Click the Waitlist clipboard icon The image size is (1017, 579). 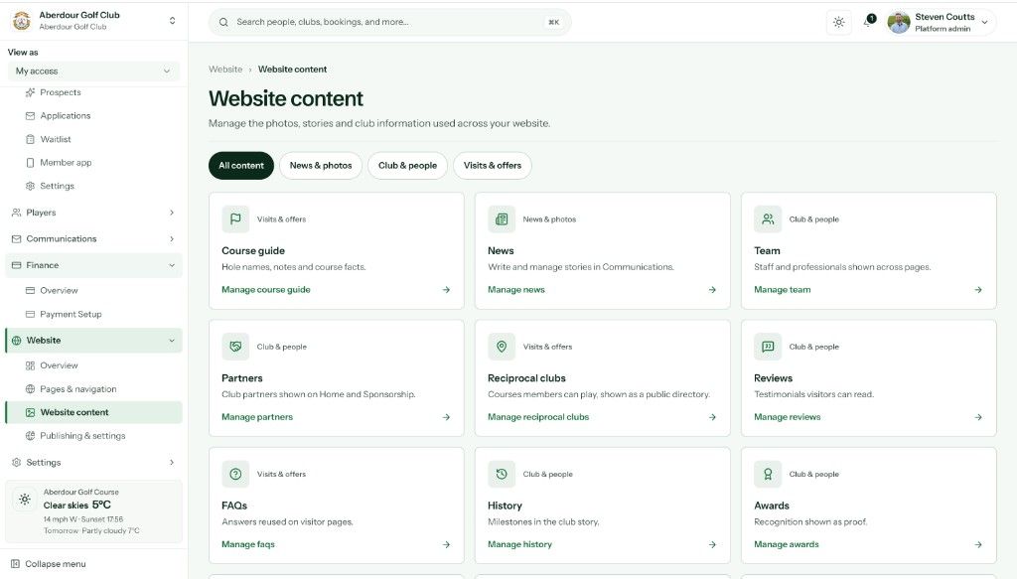pos(30,139)
